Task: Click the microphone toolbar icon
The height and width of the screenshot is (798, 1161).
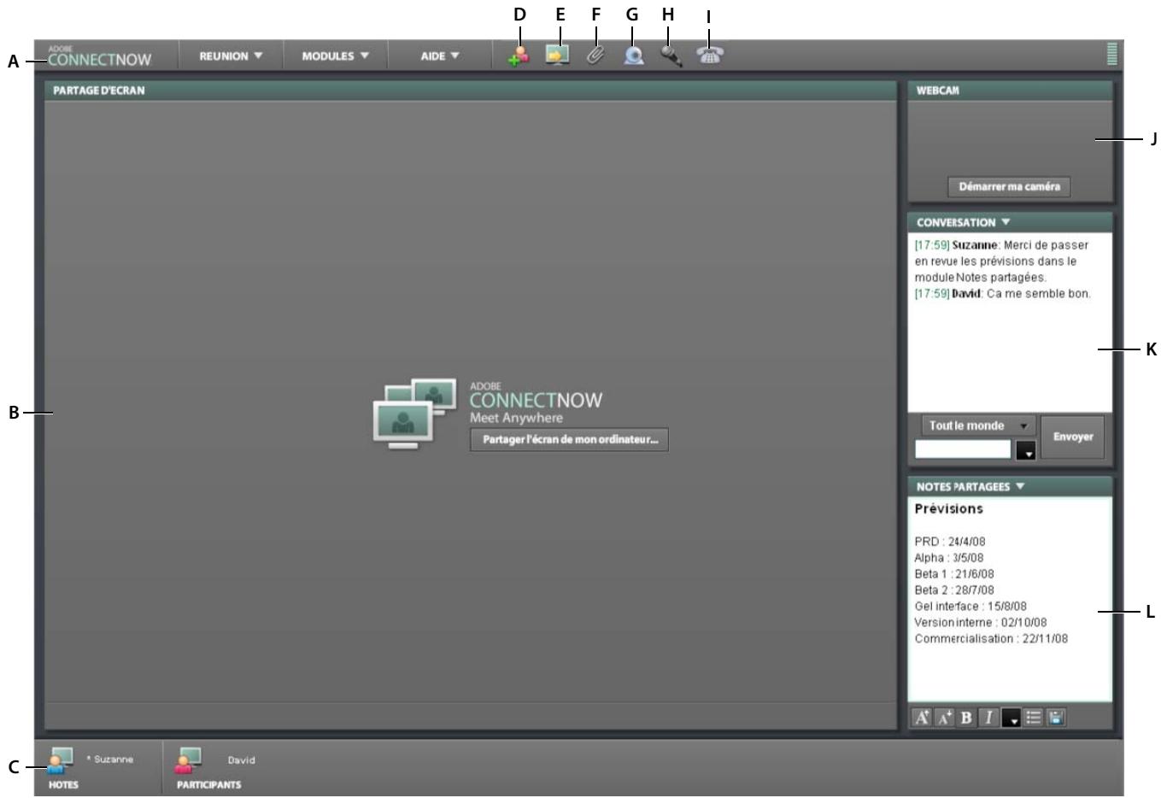Action: (671, 56)
